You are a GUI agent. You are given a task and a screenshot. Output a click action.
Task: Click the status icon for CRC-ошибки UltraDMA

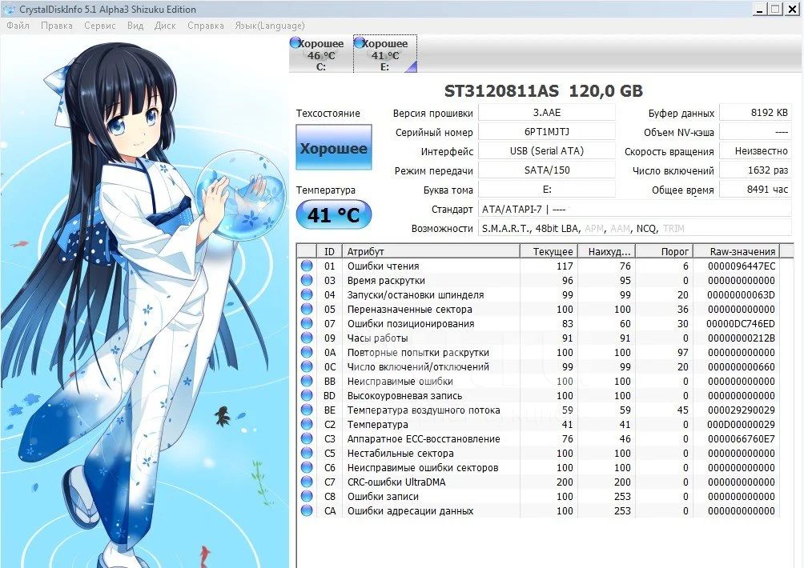point(307,482)
